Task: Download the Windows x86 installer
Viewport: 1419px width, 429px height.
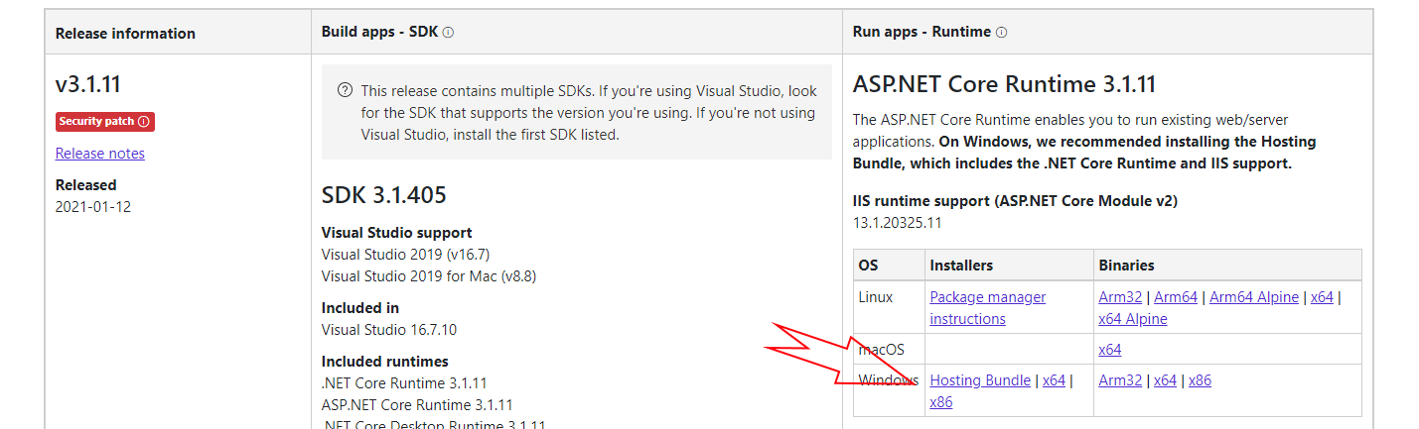Action: (x=941, y=402)
